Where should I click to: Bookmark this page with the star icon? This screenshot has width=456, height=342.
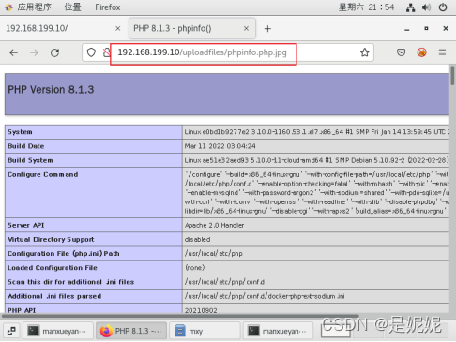click(x=365, y=52)
